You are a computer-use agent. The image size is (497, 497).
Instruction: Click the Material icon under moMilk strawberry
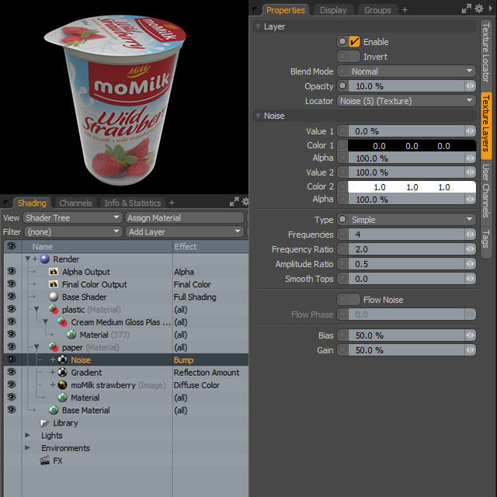tap(62, 397)
